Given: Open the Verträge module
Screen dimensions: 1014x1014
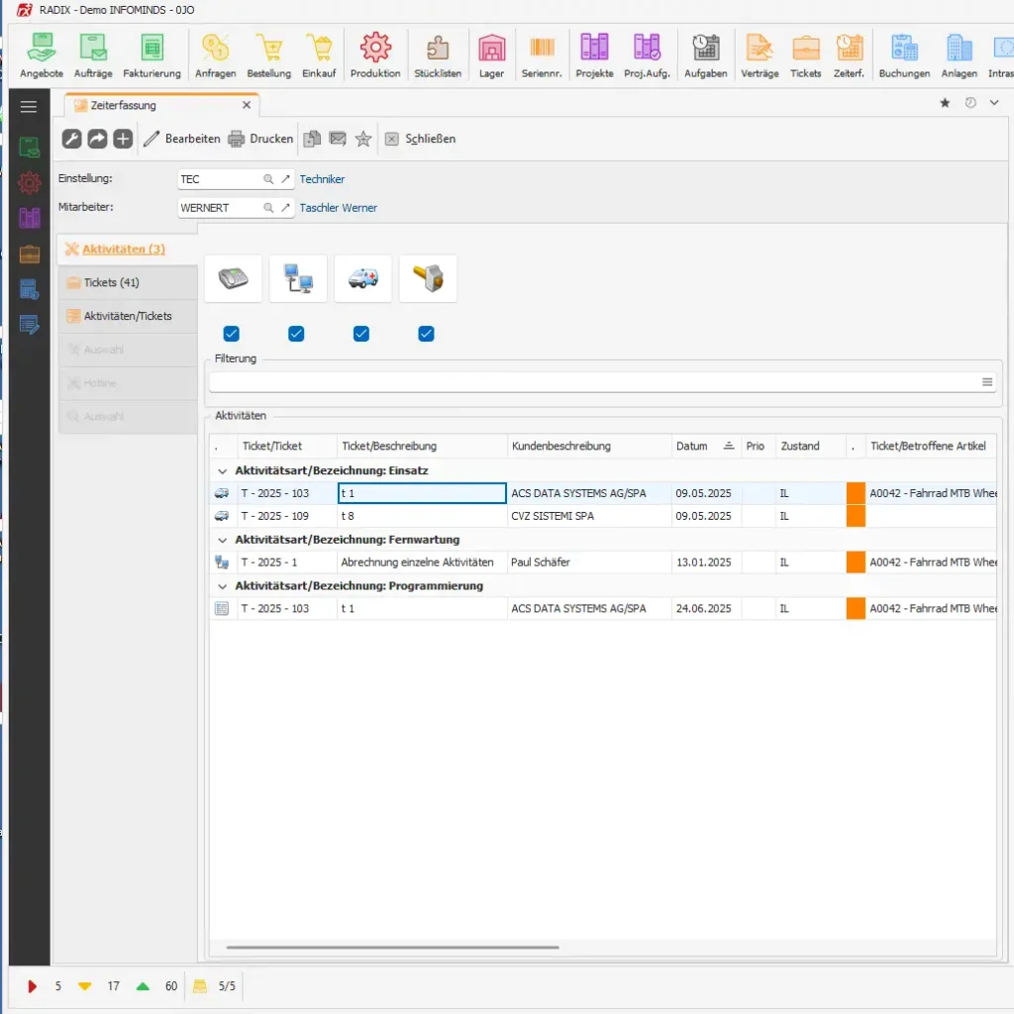Looking at the screenshot, I should click(x=760, y=55).
